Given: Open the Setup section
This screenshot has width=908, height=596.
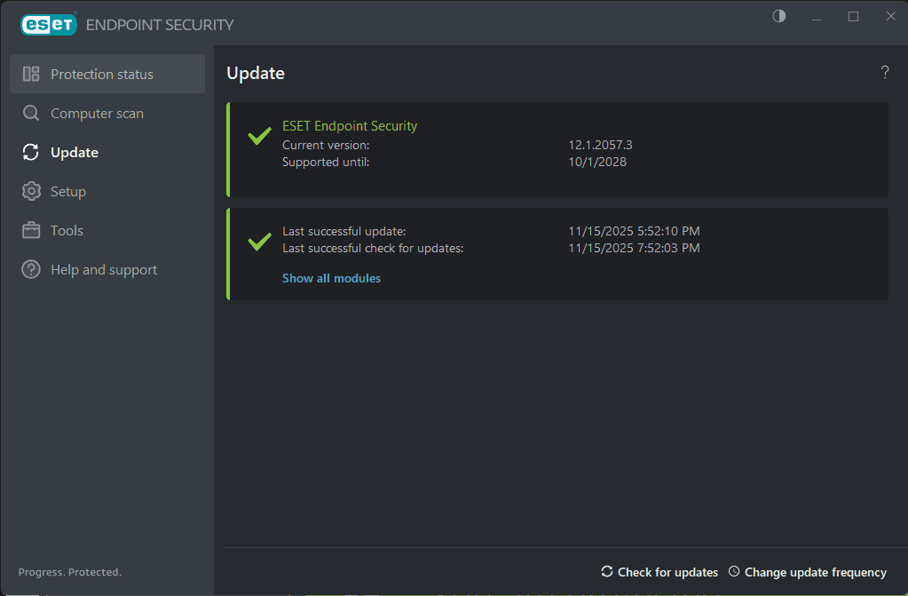Looking at the screenshot, I should (107, 191).
